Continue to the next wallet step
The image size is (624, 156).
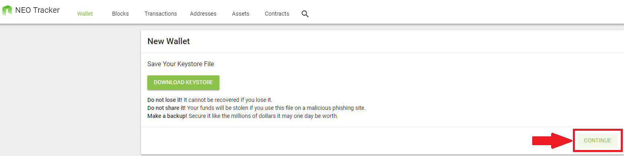coord(597,140)
